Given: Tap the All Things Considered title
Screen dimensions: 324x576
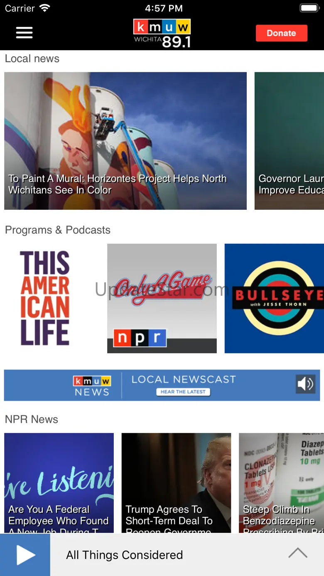Looking at the screenshot, I should [125, 555].
